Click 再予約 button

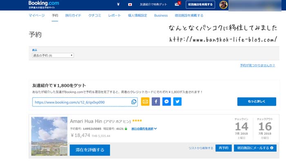(x=223, y=148)
